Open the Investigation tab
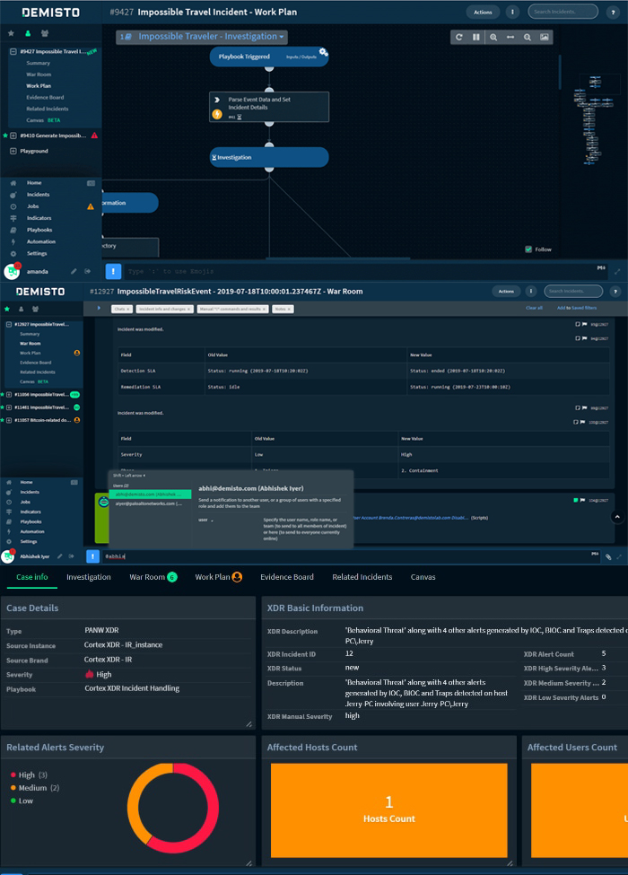 point(89,577)
